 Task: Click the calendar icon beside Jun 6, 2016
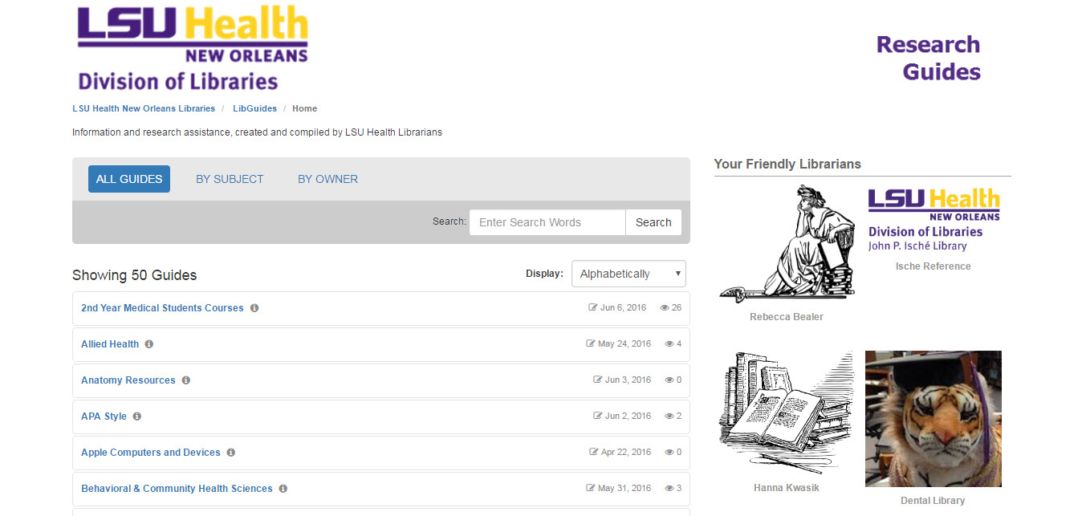pos(592,307)
